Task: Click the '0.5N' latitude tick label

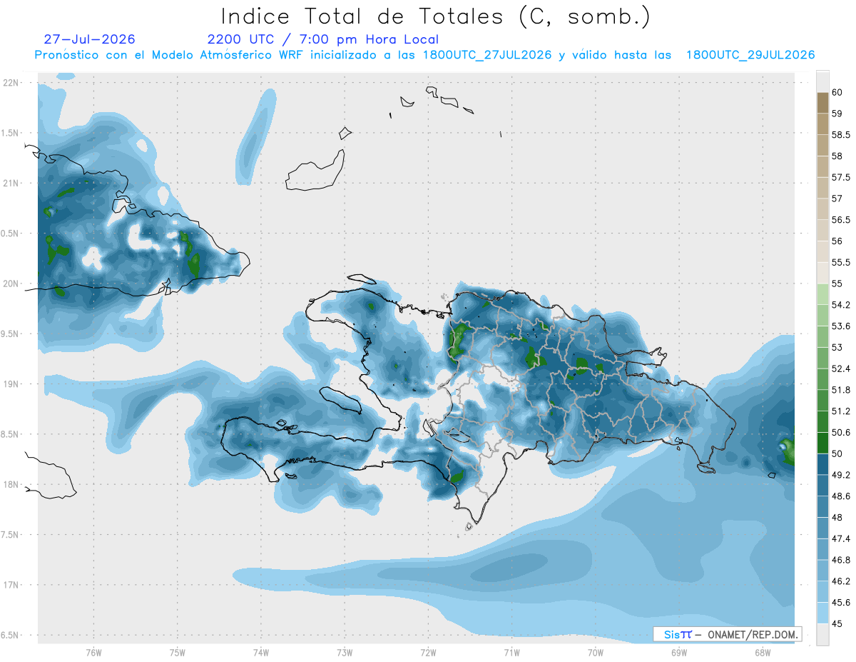Action: point(11,234)
